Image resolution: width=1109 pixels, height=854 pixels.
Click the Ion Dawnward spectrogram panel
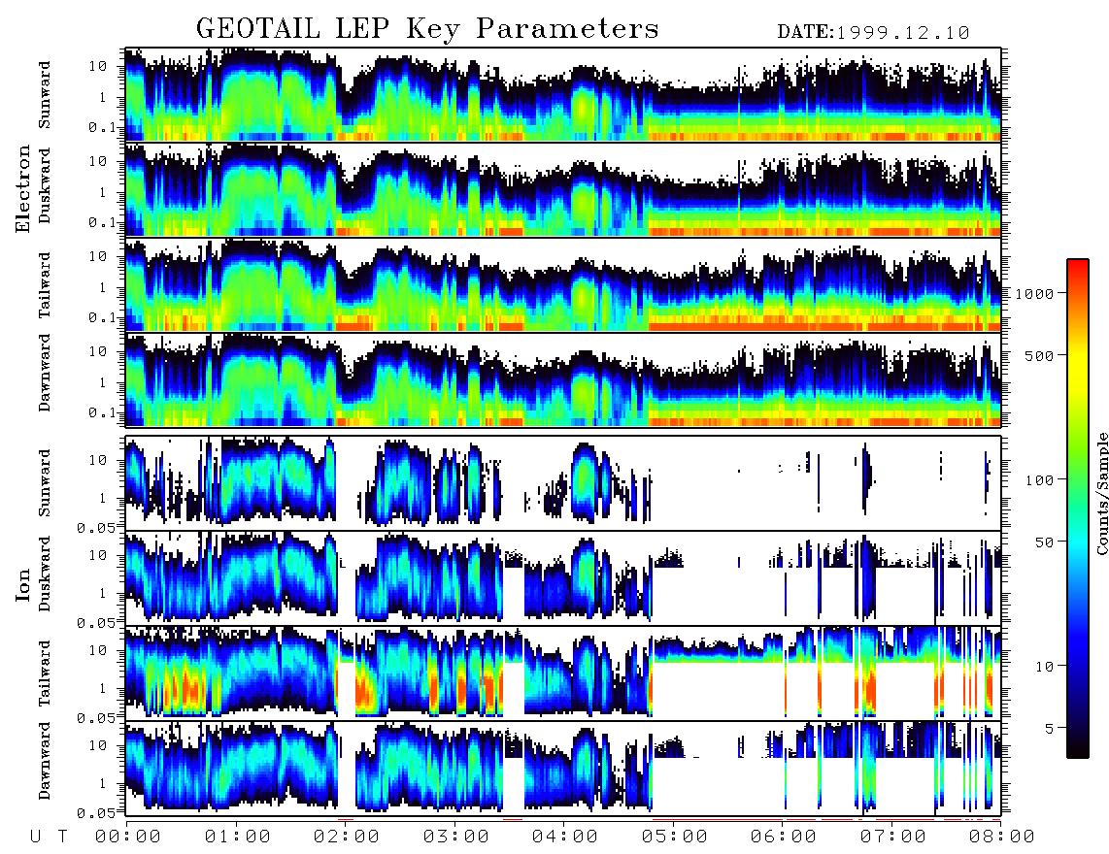(x=563, y=769)
